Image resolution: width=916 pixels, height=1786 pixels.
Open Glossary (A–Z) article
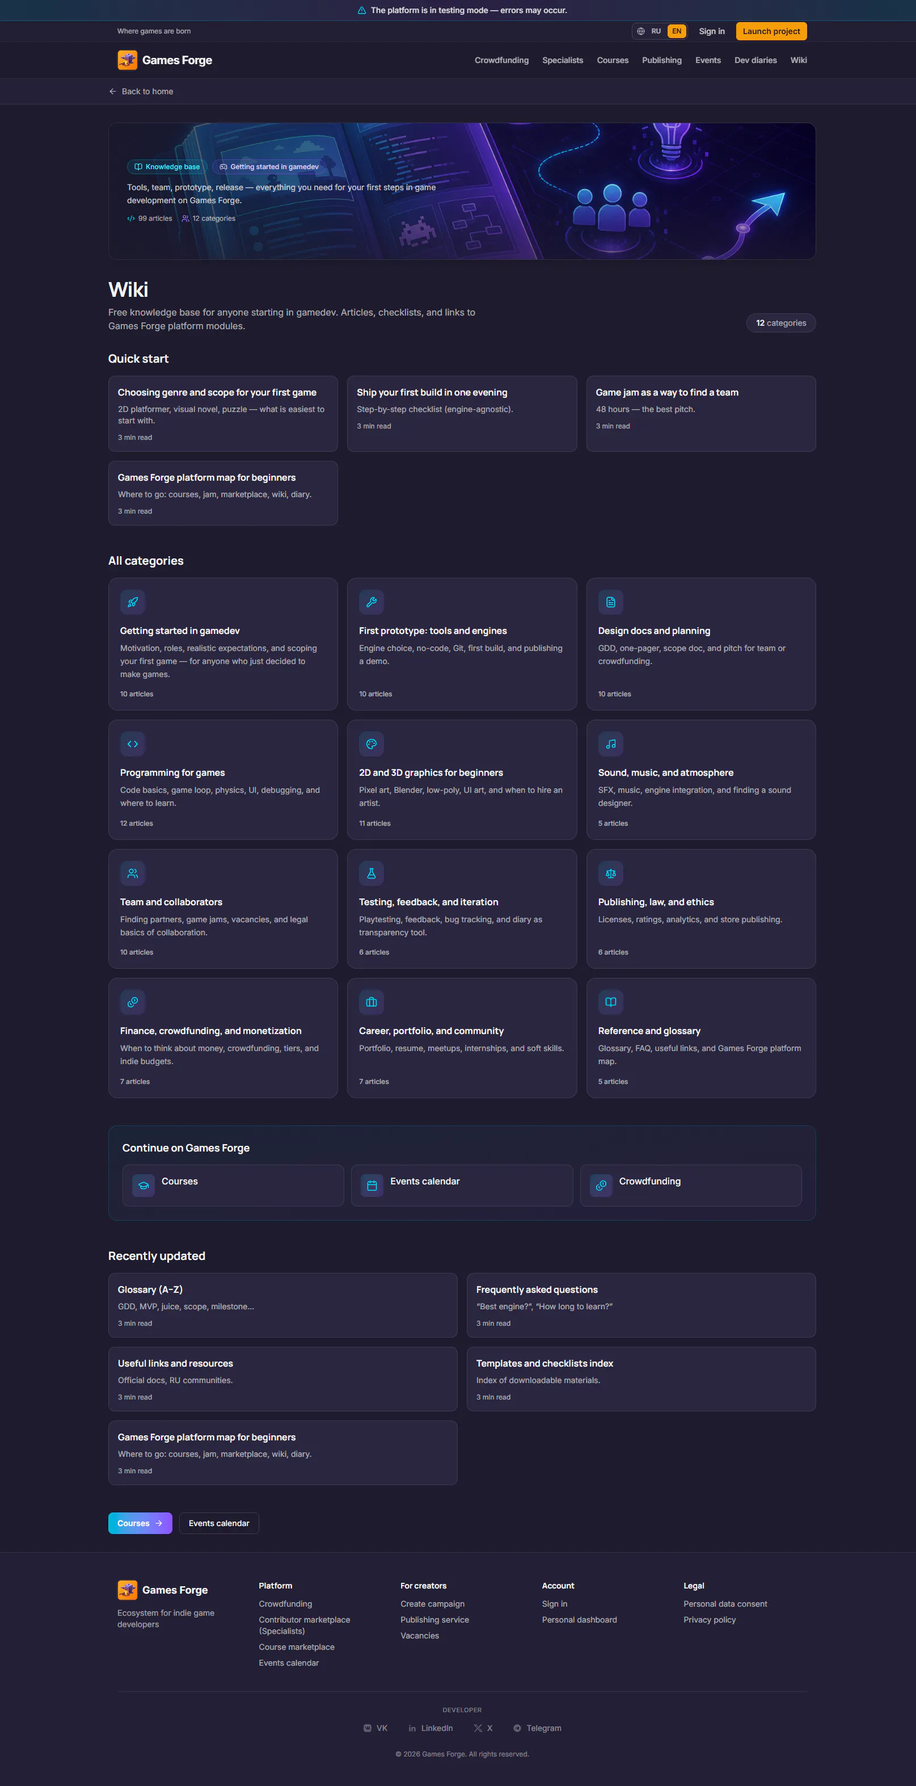282,1305
